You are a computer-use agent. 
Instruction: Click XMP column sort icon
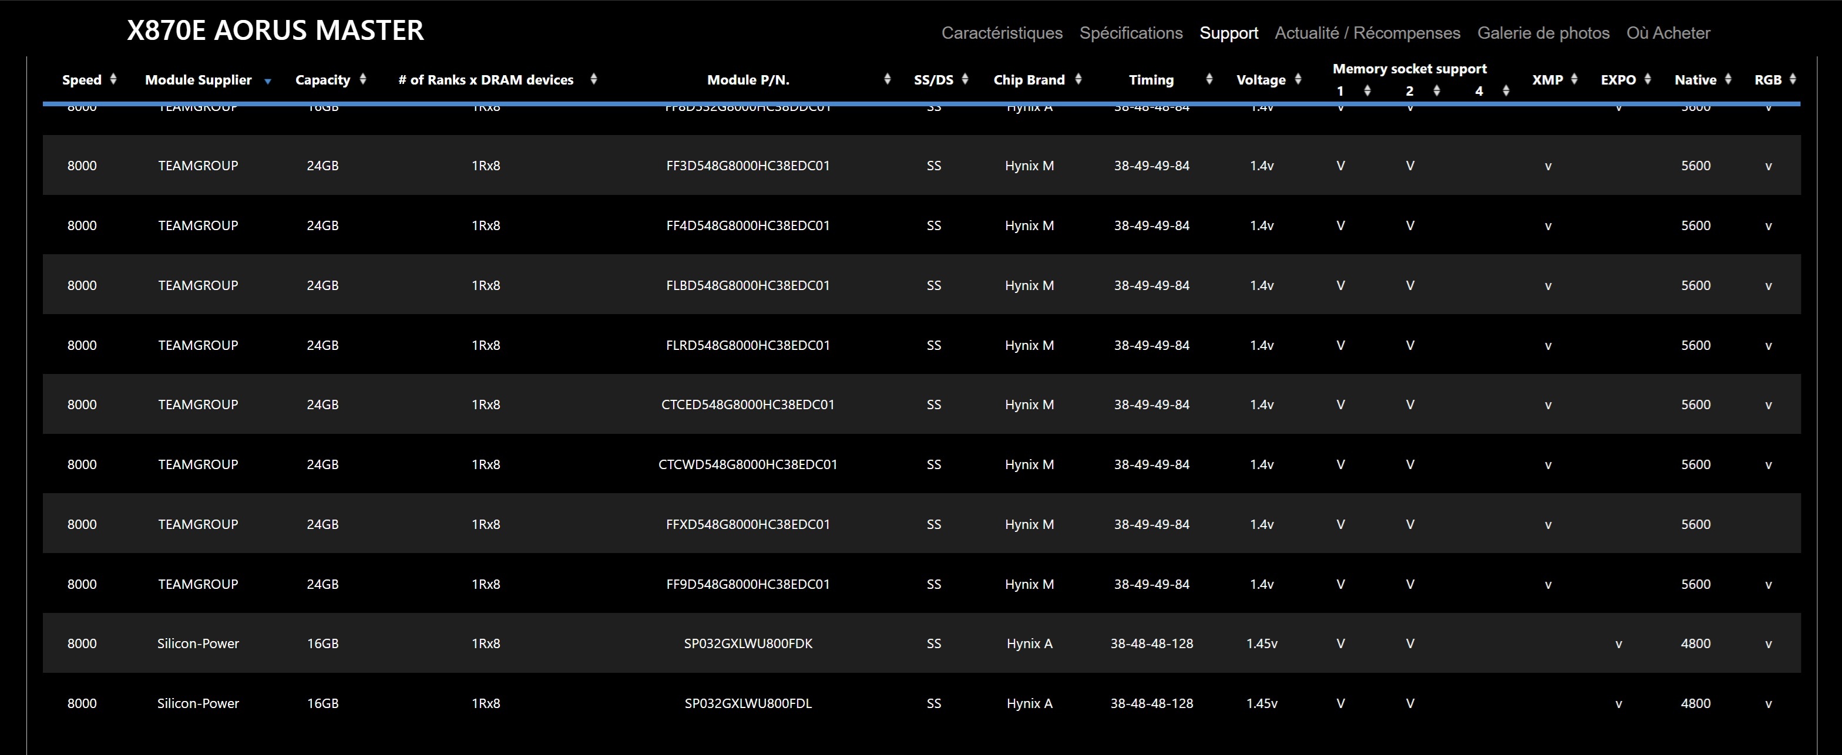point(1574,79)
